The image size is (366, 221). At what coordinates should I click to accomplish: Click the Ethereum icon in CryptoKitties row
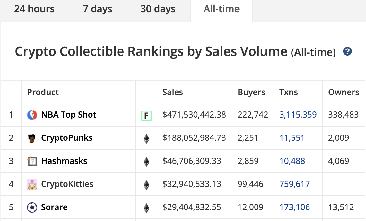click(x=146, y=185)
